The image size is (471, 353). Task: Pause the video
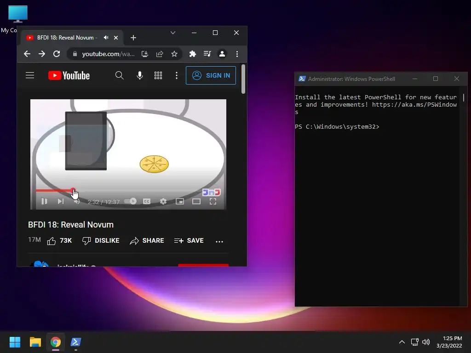(x=44, y=201)
